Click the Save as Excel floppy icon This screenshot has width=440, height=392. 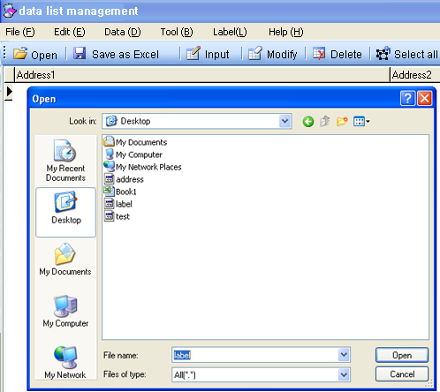(x=80, y=54)
